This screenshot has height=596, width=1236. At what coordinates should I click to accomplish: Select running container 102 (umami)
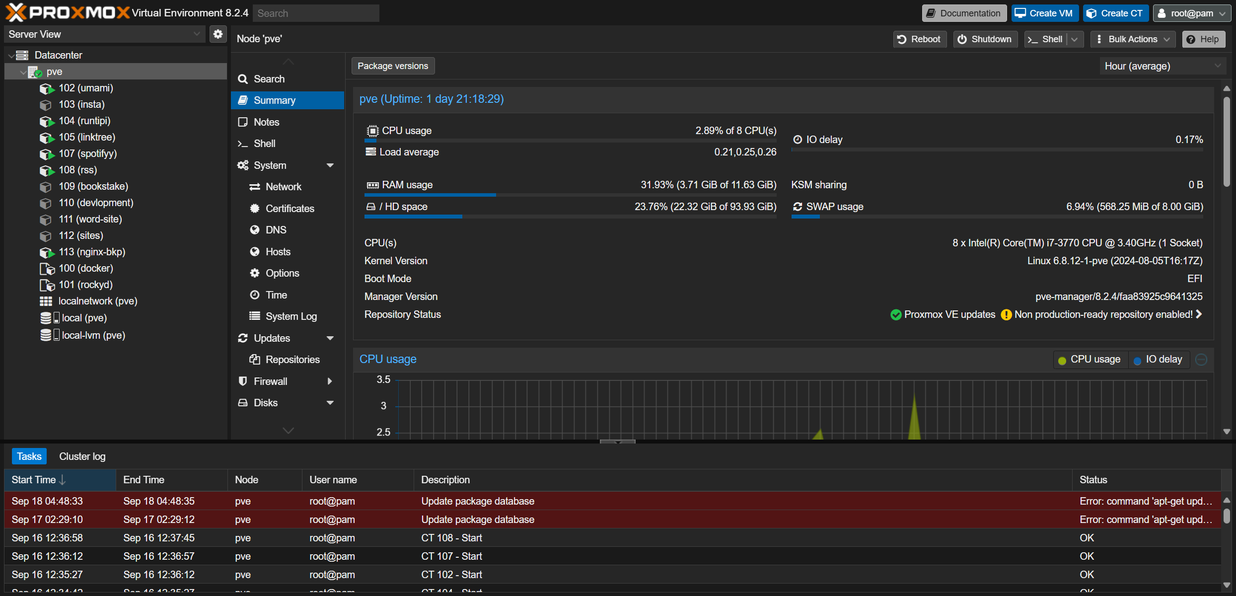pos(86,88)
